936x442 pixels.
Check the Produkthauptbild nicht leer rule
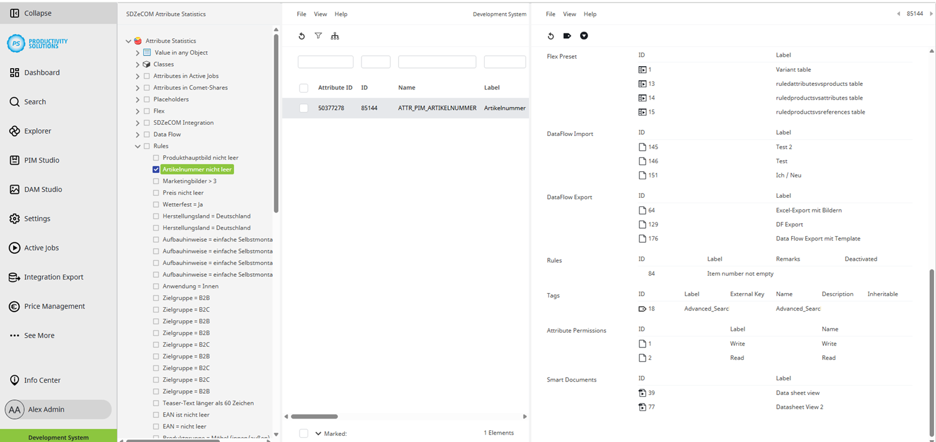point(156,157)
